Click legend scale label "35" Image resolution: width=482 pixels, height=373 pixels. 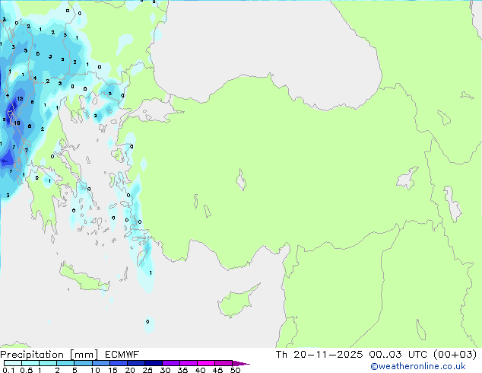(182, 370)
